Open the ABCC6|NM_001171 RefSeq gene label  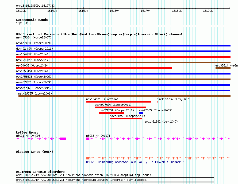click(x=98, y=136)
